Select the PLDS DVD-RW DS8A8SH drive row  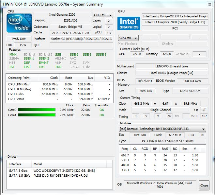[60, 176]
